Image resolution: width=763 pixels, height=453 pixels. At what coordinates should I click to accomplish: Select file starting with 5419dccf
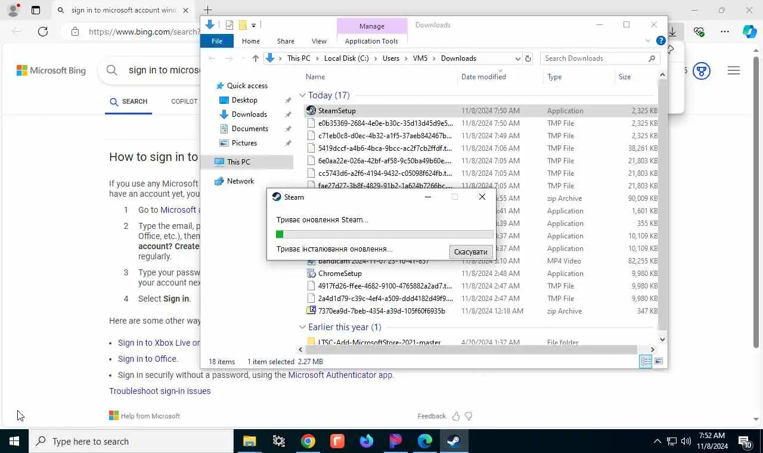pyautogui.click(x=384, y=148)
